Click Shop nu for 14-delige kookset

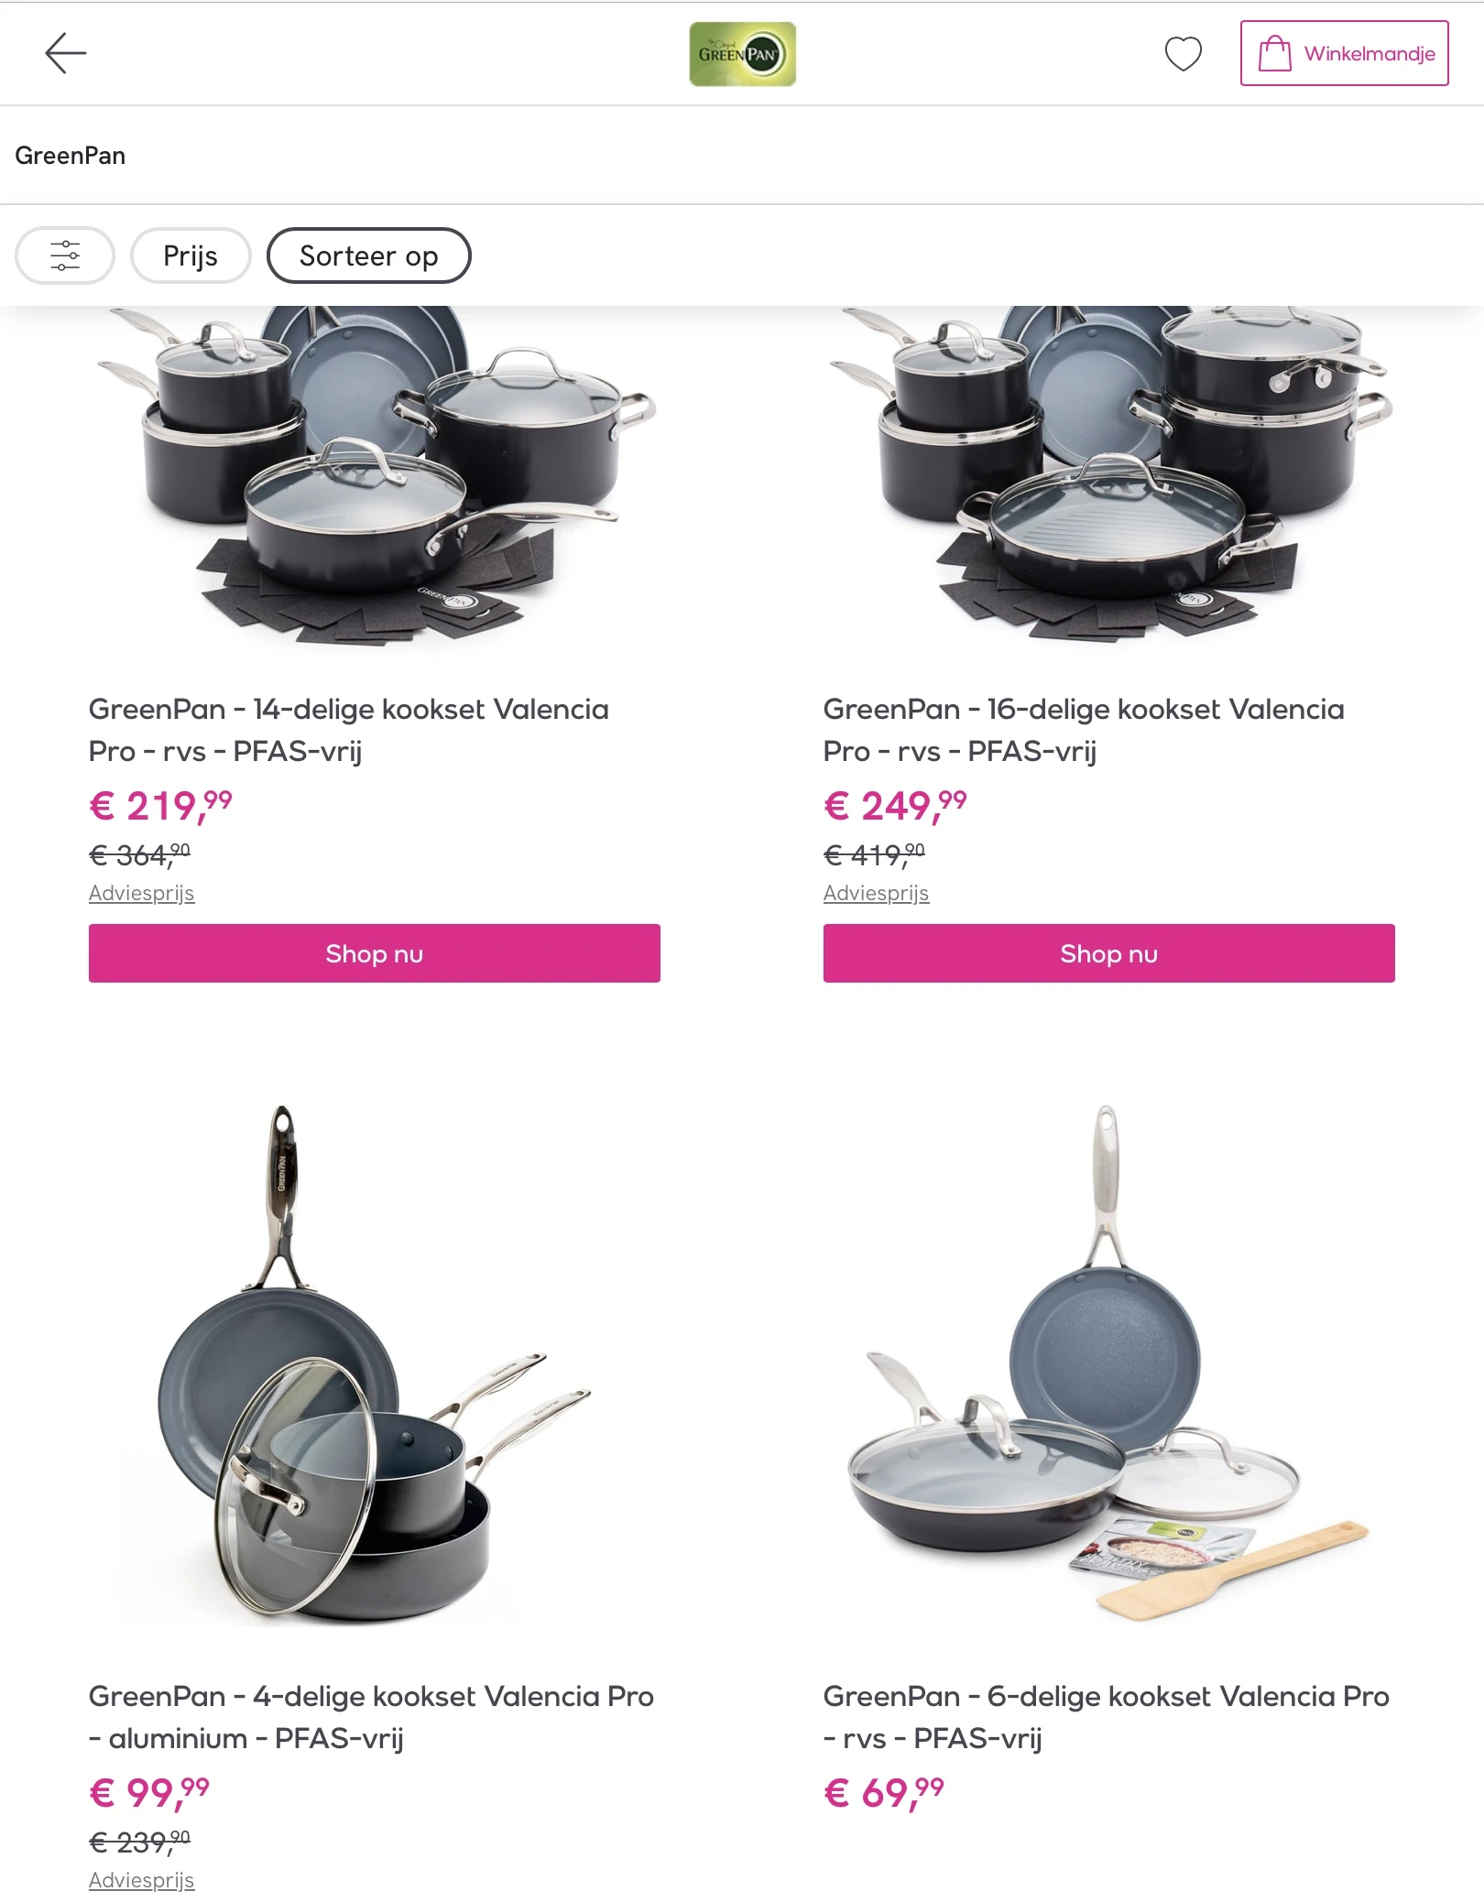pyautogui.click(x=374, y=953)
